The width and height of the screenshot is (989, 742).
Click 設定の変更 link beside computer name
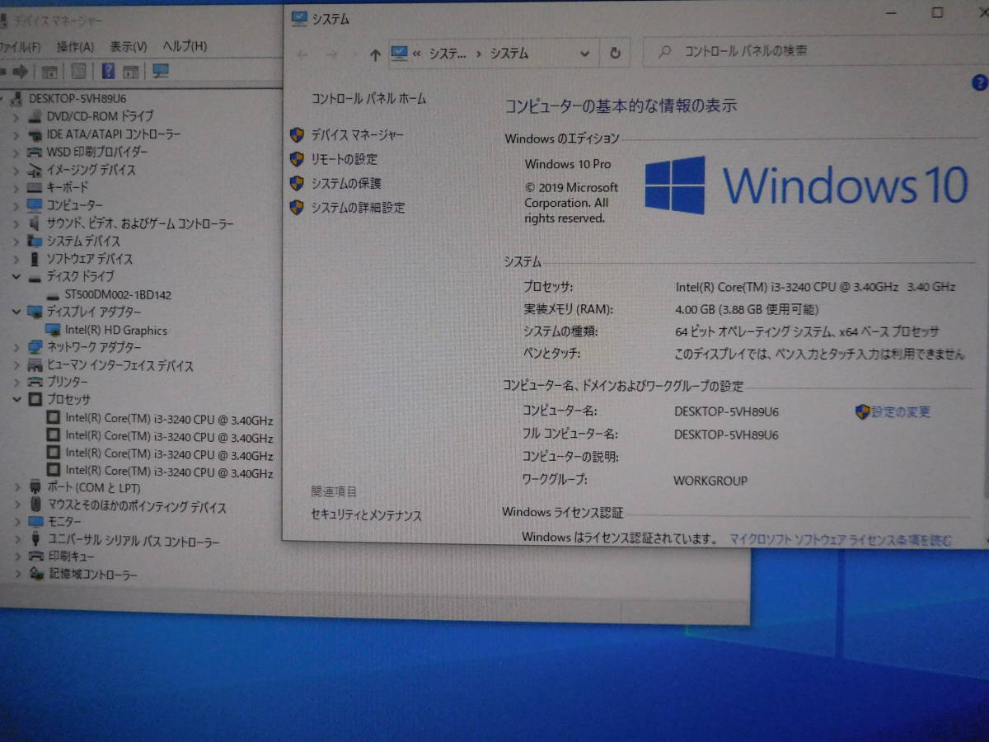[x=901, y=412]
